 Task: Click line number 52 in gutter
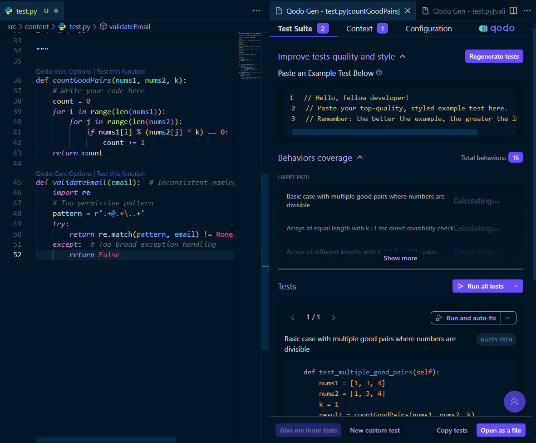17,255
